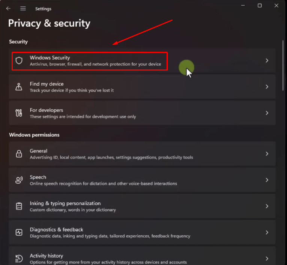Open Inking & typing personalization chevron
This screenshot has width=287, height=265.
(267, 206)
